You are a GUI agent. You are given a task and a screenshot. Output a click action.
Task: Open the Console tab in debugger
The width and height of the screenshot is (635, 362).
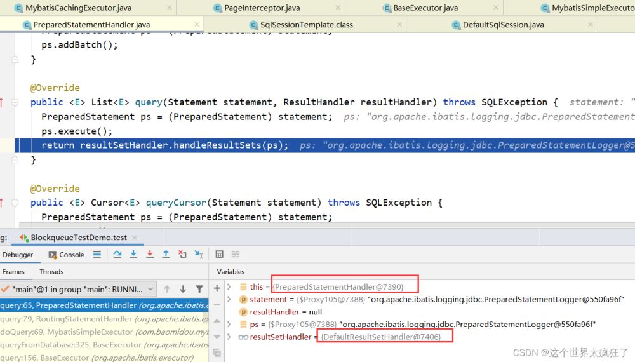pos(67,255)
